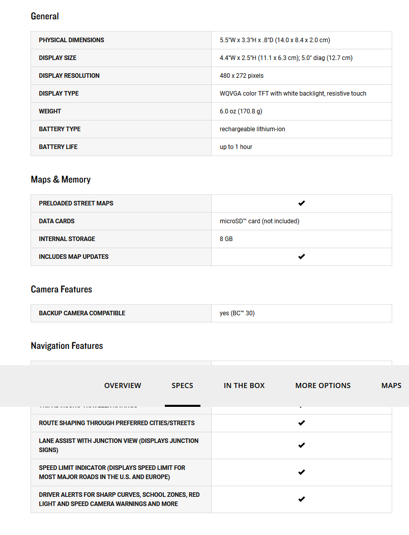The width and height of the screenshot is (409, 535).
Task: Click the Internal Storage value 8 GB
Action: point(226,239)
